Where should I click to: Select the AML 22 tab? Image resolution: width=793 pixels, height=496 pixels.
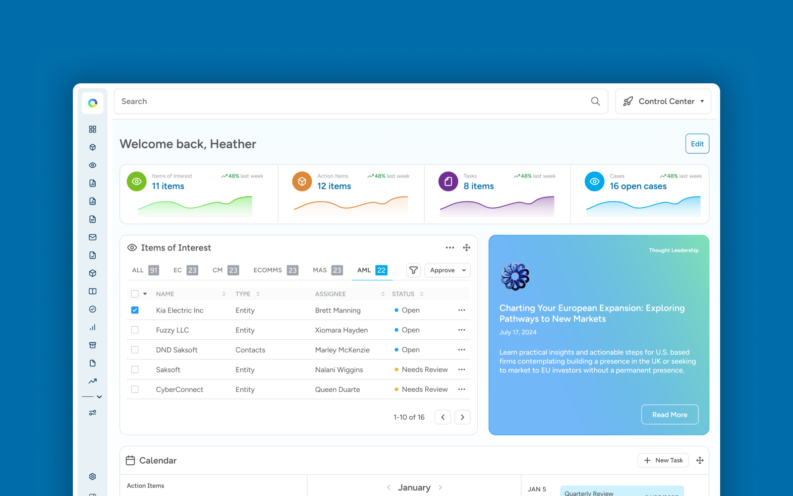pyautogui.click(x=372, y=270)
